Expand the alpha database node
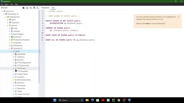The height and width of the screenshot is (103, 184). [x=8, y=20]
